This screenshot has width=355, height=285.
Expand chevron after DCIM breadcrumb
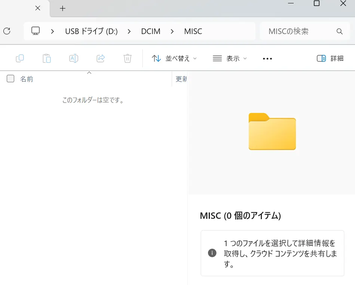click(172, 31)
